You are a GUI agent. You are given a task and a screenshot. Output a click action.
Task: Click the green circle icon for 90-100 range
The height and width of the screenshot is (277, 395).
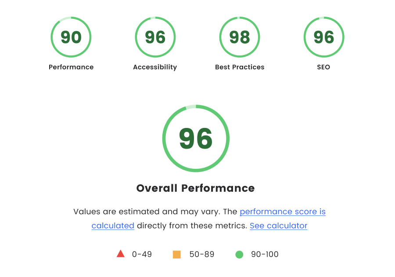tap(240, 254)
